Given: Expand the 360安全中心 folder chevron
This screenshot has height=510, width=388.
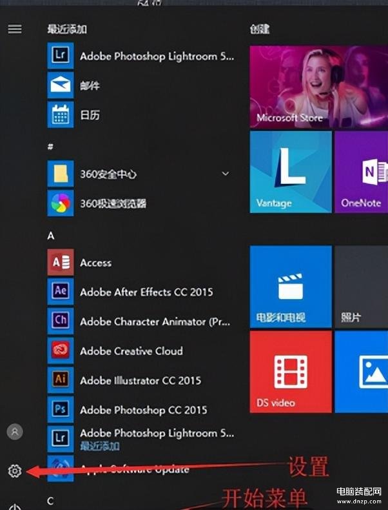Looking at the screenshot, I should [x=226, y=174].
